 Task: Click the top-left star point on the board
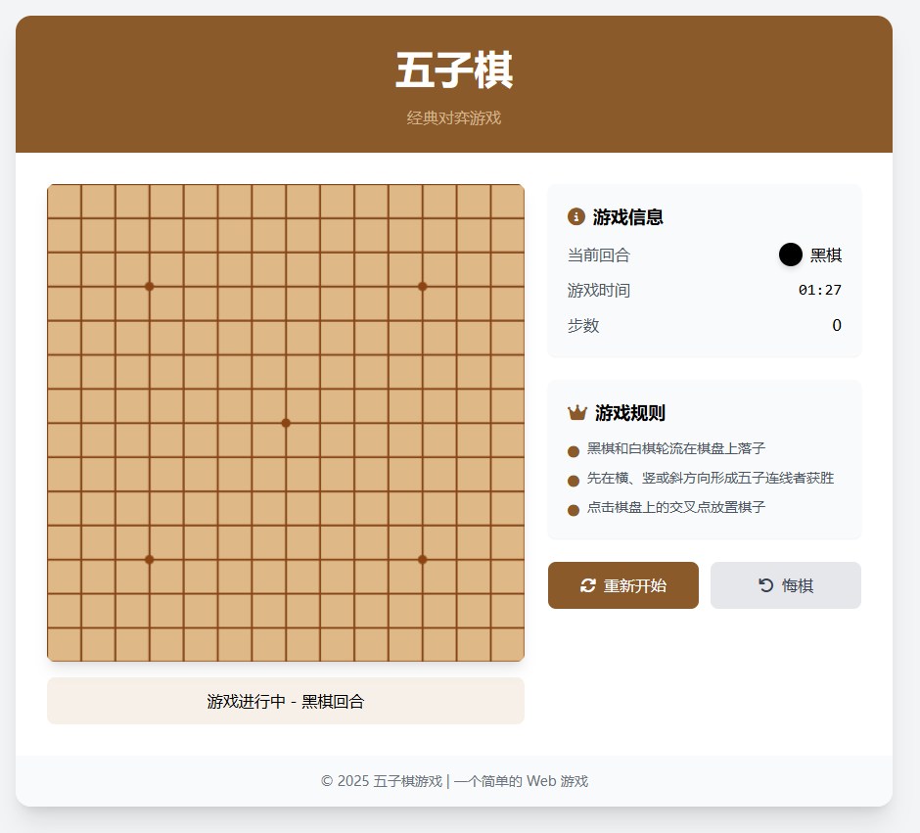tap(149, 287)
